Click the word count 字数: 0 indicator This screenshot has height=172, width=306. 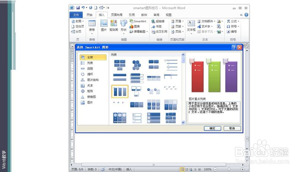coord(92,169)
